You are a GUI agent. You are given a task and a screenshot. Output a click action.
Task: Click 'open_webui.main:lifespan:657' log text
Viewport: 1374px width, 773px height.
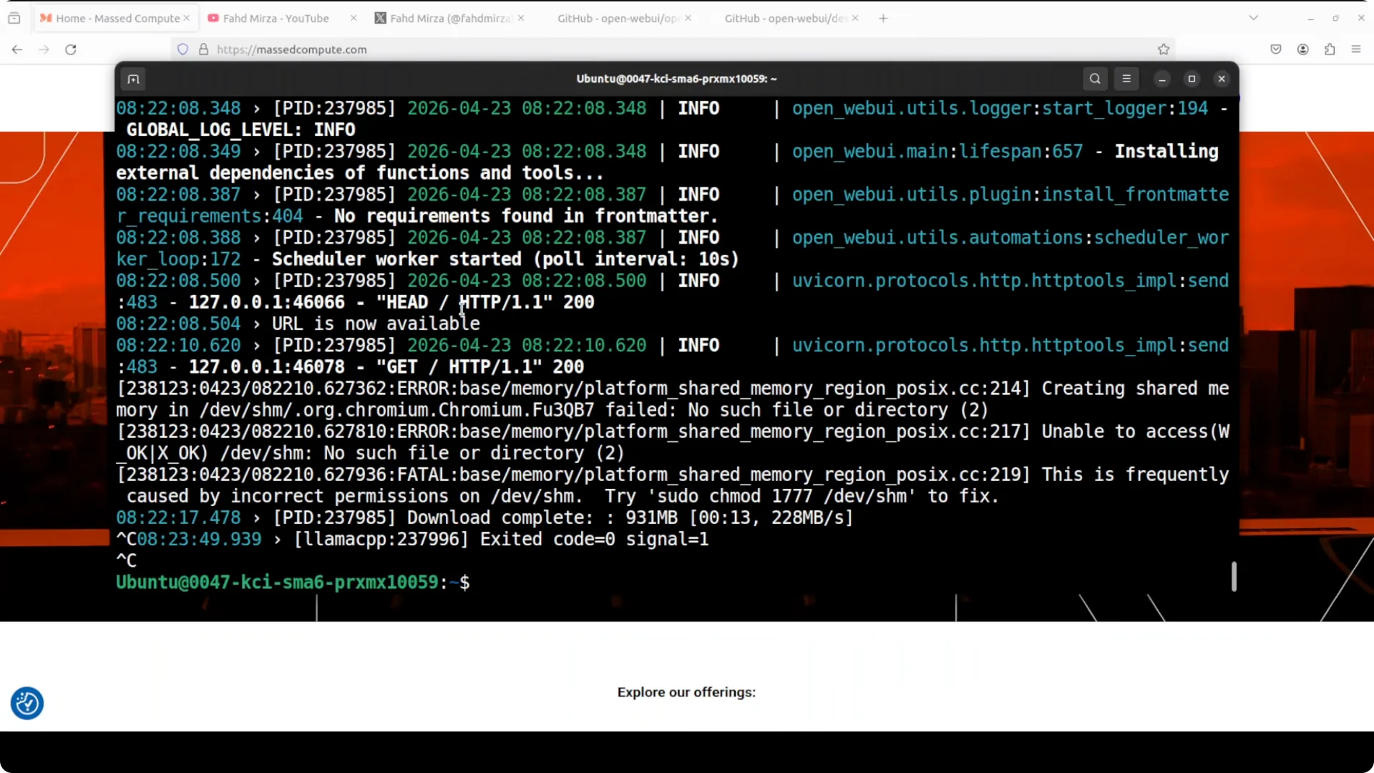(937, 151)
